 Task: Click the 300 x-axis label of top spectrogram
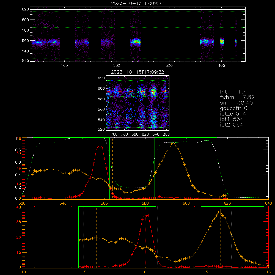[x=169, y=66]
